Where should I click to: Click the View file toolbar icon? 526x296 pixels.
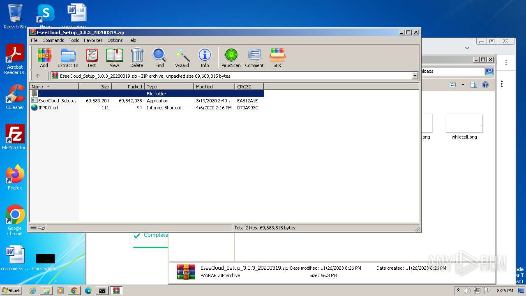[114, 58]
